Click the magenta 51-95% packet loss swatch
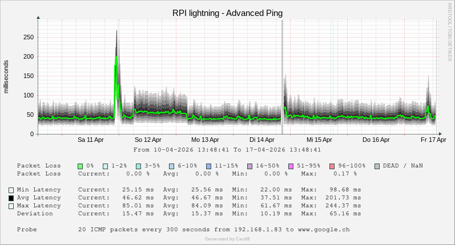 point(291,166)
